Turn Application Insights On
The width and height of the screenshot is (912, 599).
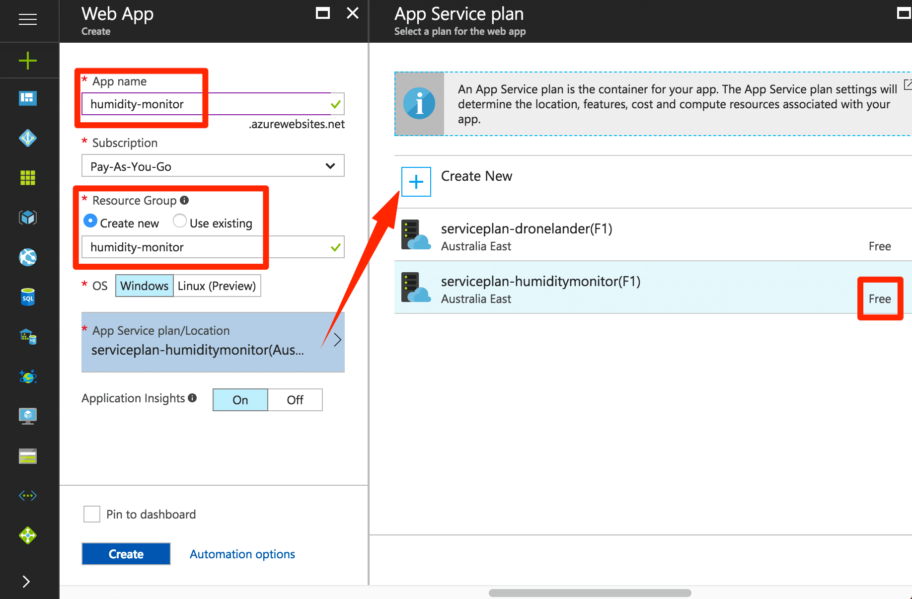point(240,400)
